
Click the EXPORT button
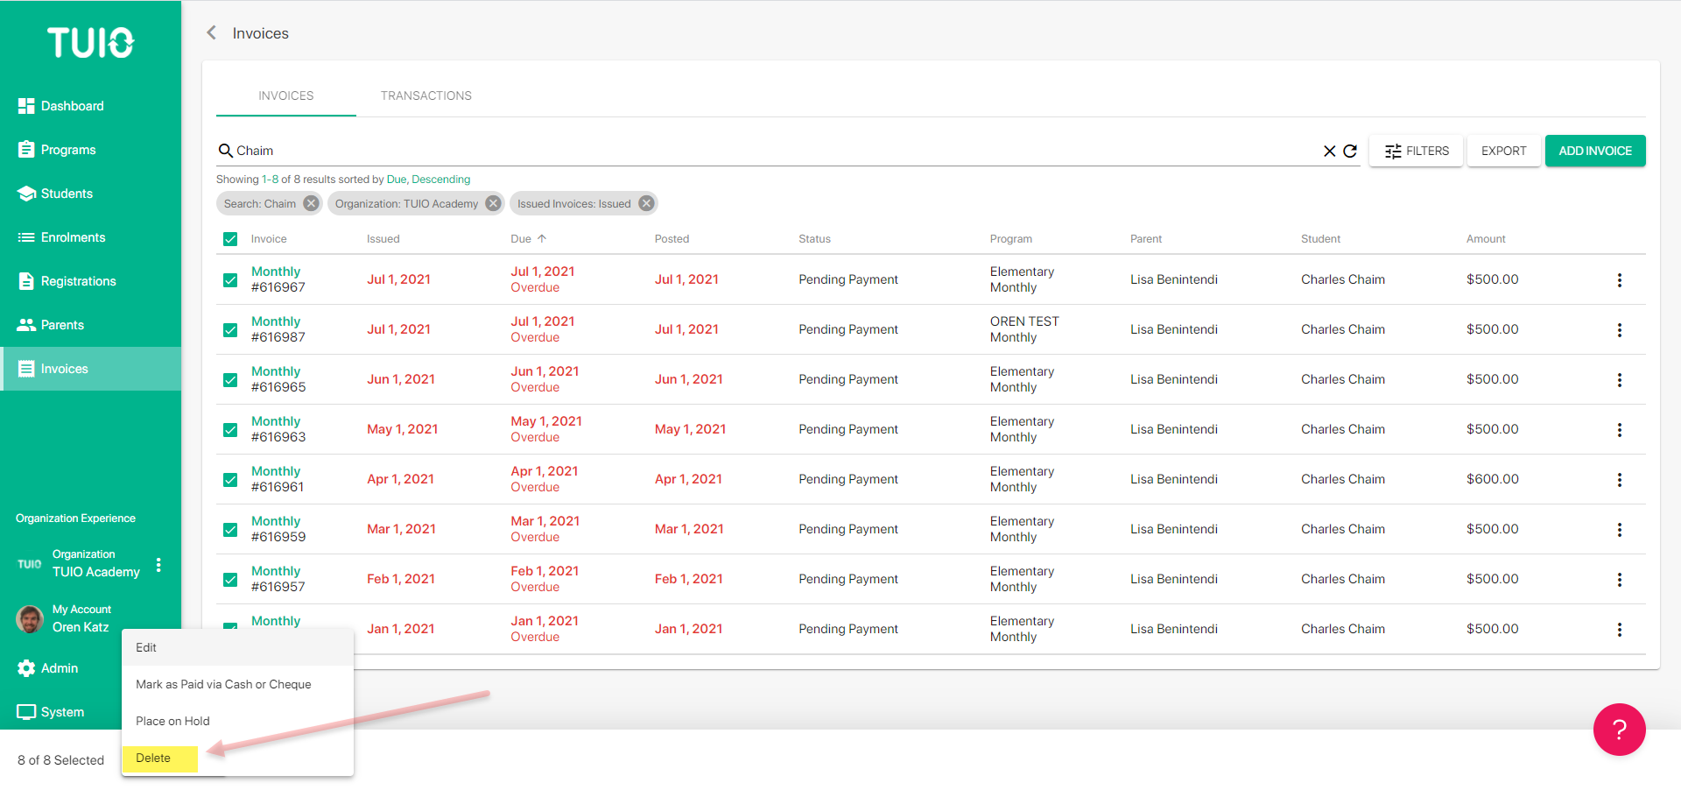pos(1503,151)
